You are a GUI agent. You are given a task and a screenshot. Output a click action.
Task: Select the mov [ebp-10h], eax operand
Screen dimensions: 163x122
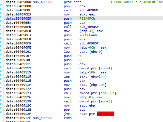click(93, 72)
